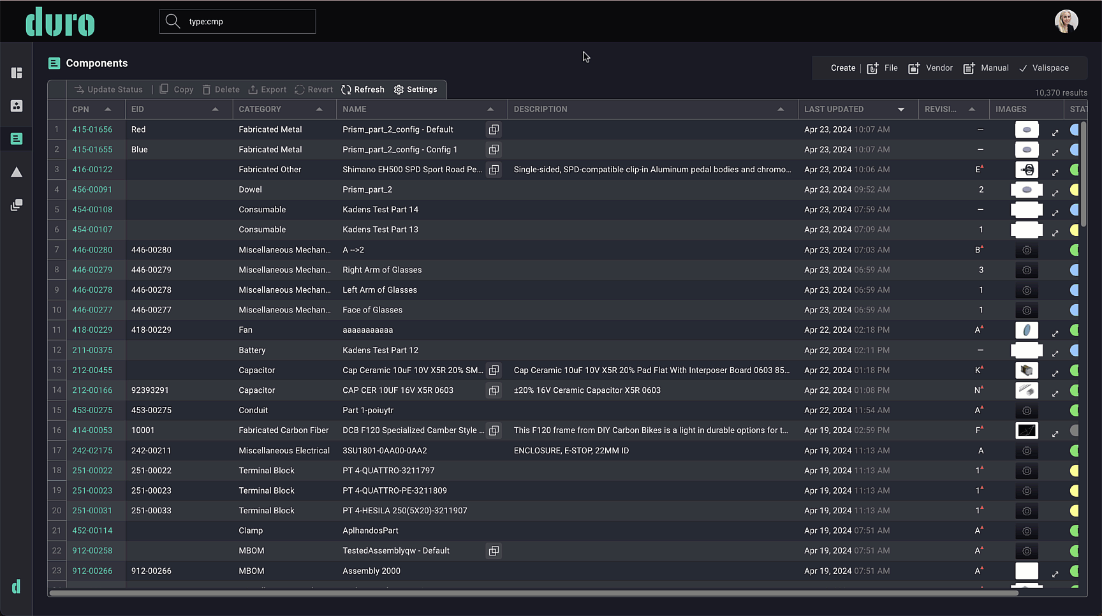Expand image for row 415-01656 Red
1102x616 pixels.
coord(1055,133)
